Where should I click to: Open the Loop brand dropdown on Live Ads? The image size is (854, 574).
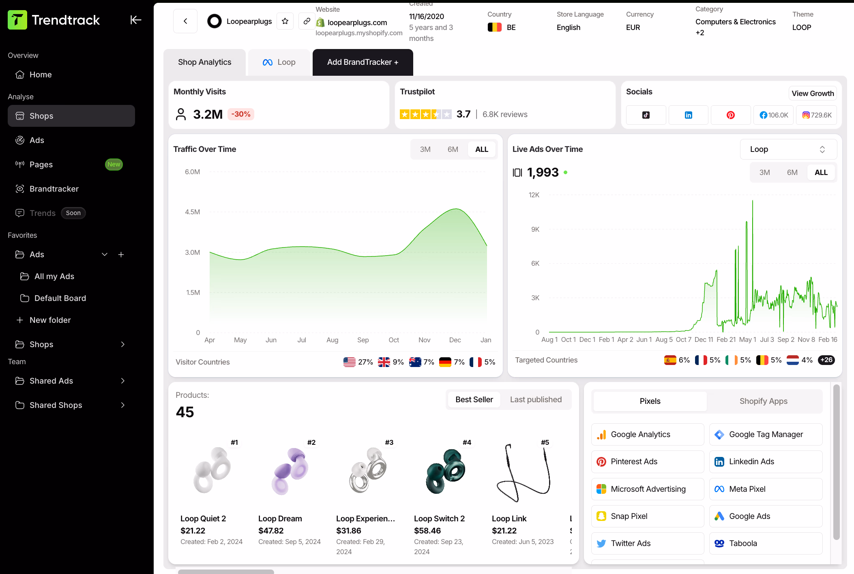[x=788, y=149]
